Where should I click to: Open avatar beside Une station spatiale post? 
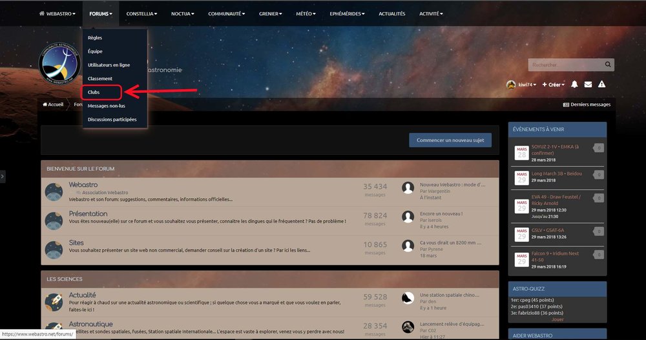tap(408, 298)
